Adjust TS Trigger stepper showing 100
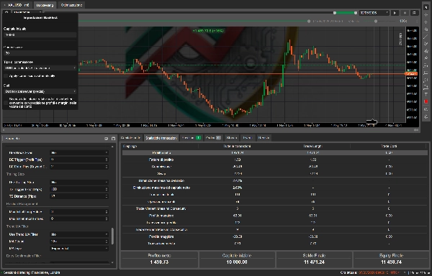The image size is (432, 276). (107, 189)
